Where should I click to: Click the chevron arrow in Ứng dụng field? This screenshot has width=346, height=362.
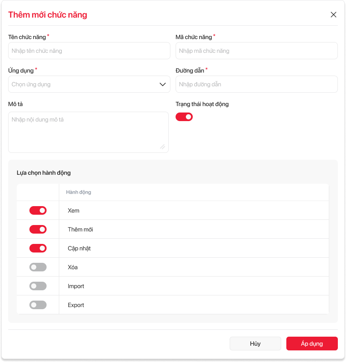(163, 85)
